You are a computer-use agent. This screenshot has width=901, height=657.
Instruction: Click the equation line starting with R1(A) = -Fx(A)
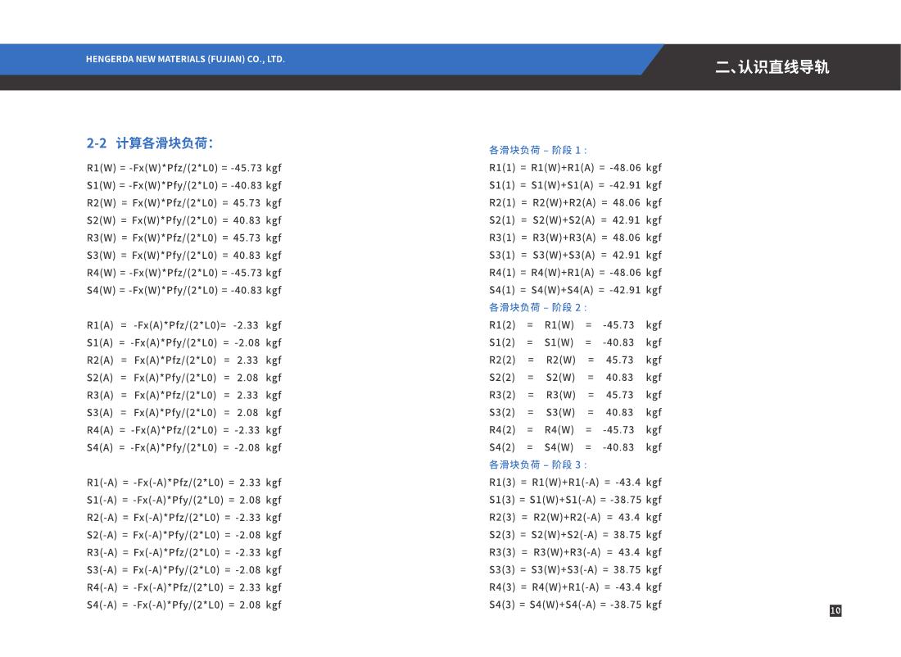[x=184, y=325]
